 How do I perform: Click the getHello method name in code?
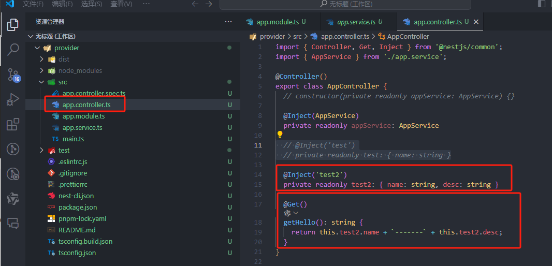click(x=299, y=223)
